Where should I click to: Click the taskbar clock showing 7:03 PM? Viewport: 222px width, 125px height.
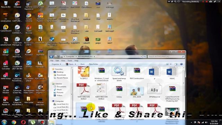[214, 122]
